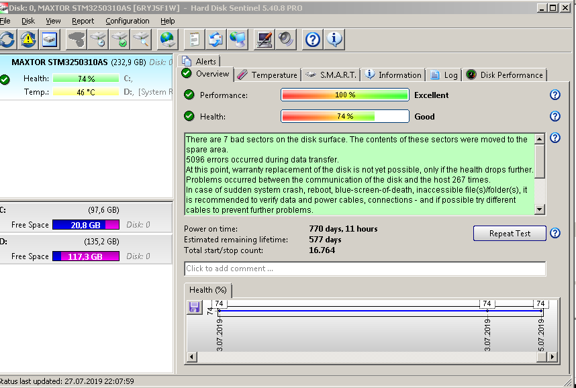Open the S.M.A.R.T. tab
The width and height of the screenshot is (576, 388).
[x=330, y=75]
